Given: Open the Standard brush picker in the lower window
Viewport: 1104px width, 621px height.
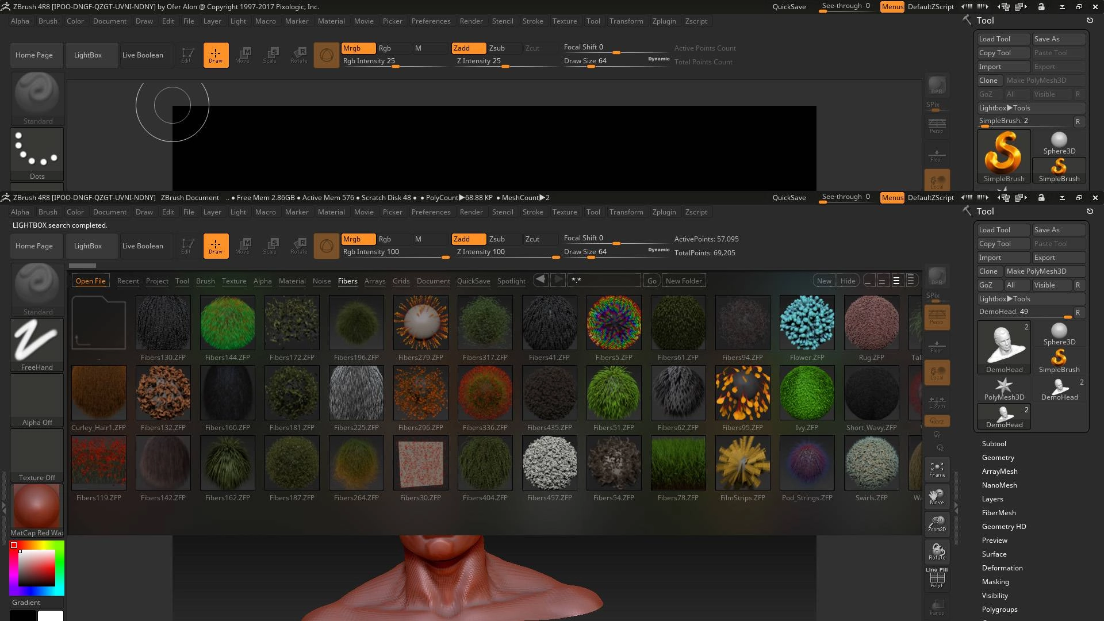Looking at the screenshot, I should tap(37, 289).
